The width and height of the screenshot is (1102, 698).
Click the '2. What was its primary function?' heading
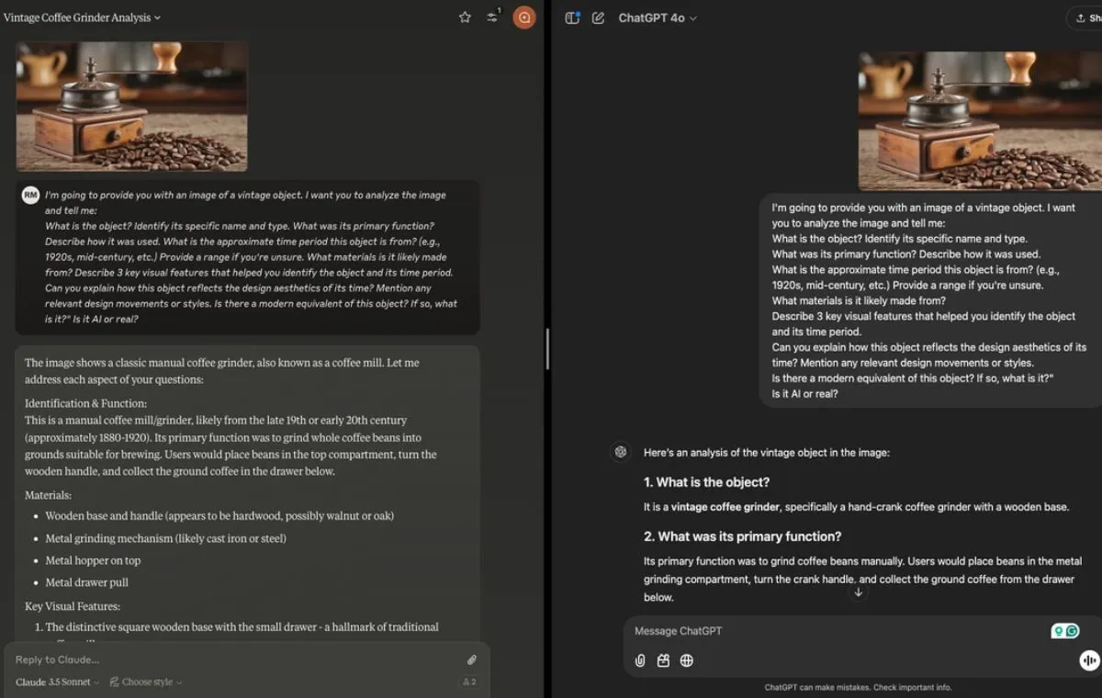tap(742, 536)
